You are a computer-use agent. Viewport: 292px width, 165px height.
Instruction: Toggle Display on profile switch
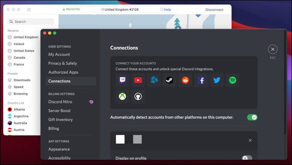(247, 158)
